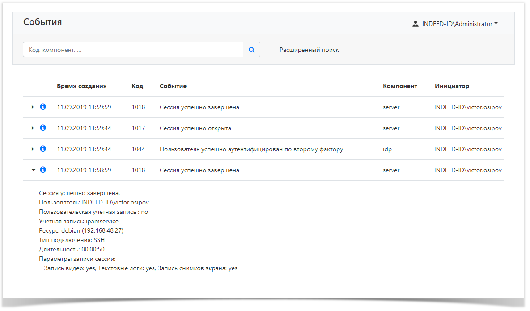Click the Компонент column header

[400, 86]
